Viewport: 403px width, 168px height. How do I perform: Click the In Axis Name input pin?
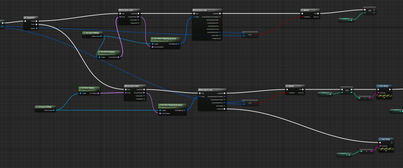tap(160, 114)
